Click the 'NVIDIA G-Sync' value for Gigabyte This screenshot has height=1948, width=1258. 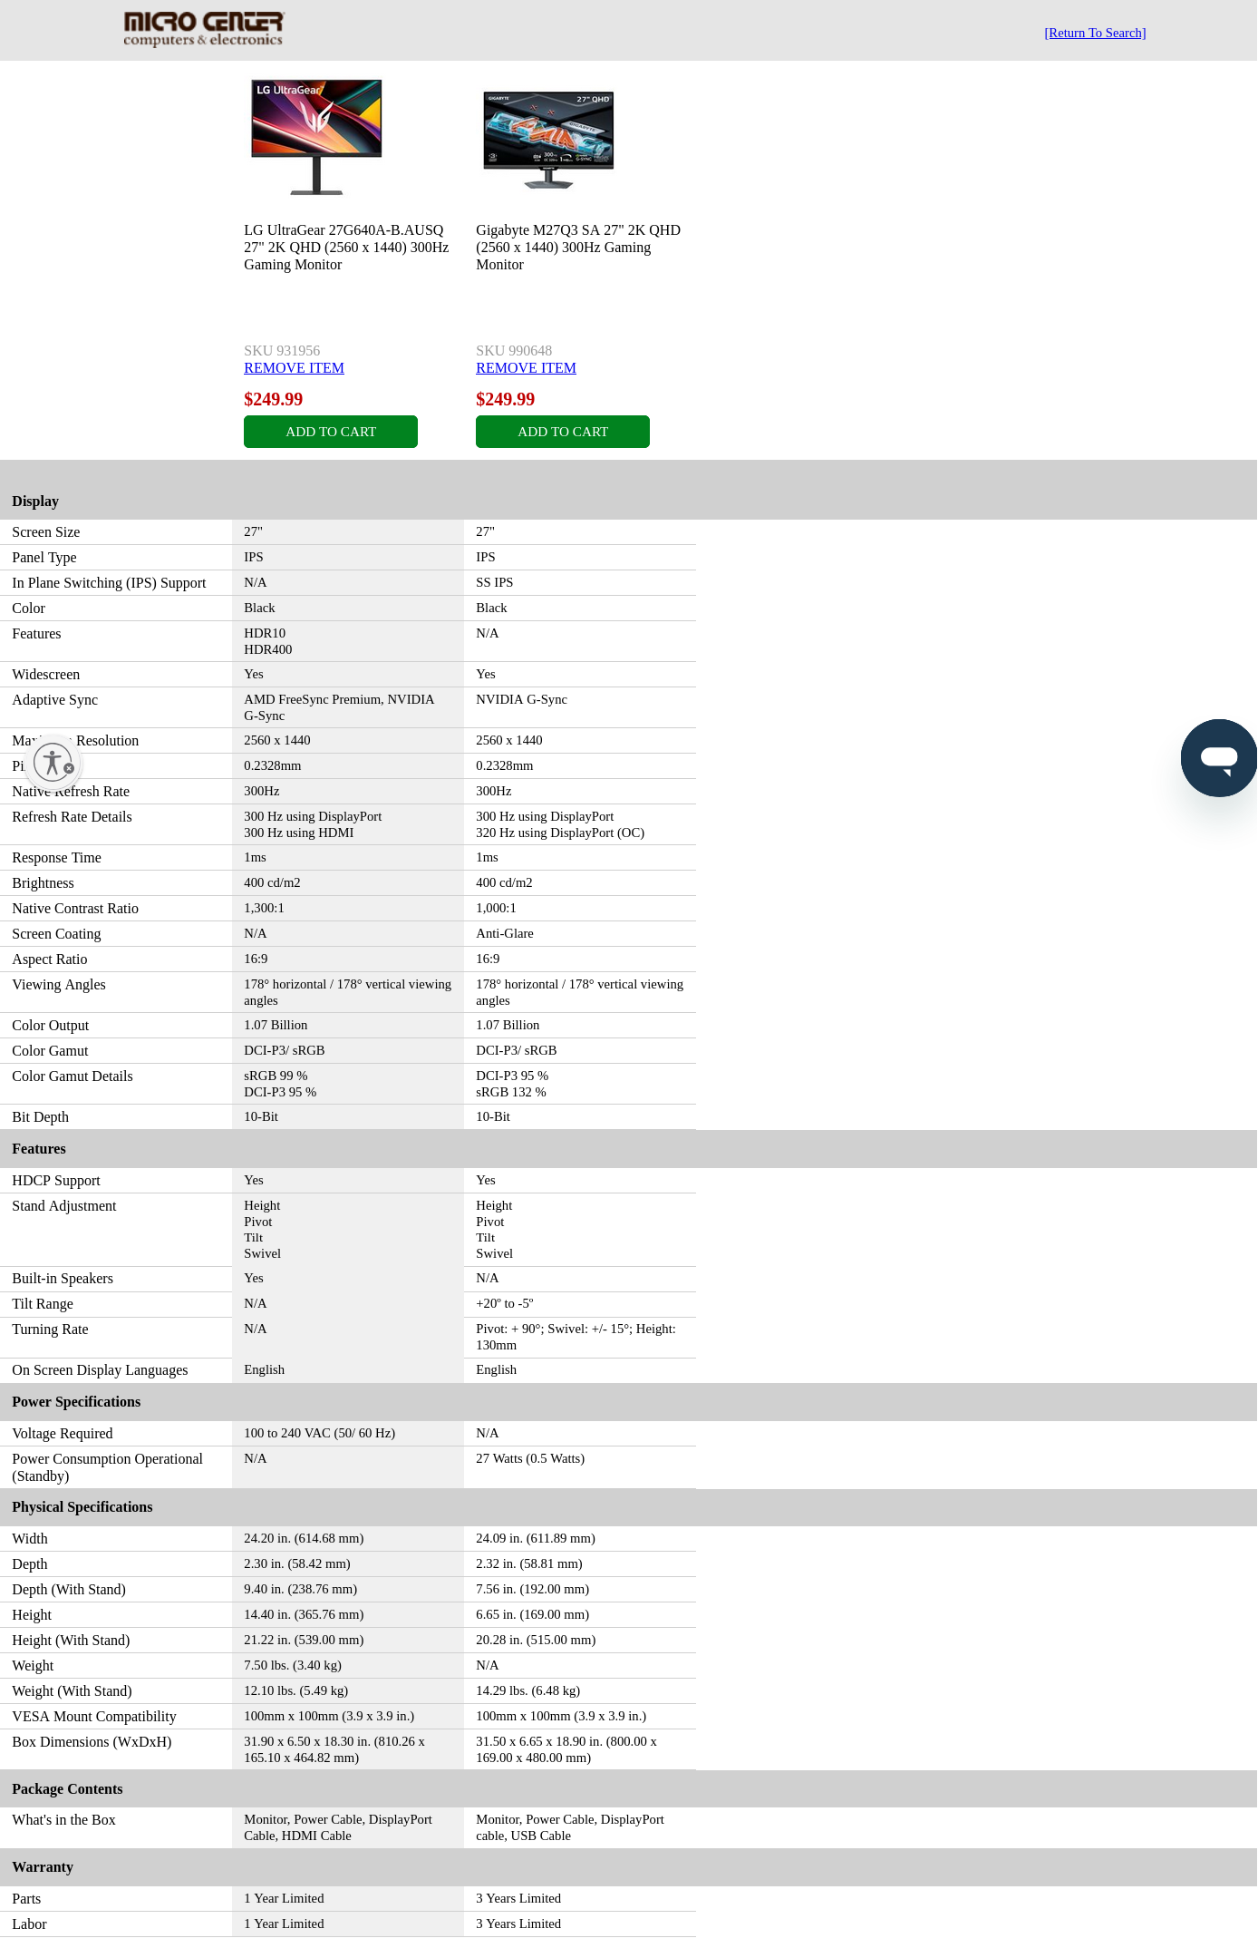pyautogui.click(x=522, y=699)
